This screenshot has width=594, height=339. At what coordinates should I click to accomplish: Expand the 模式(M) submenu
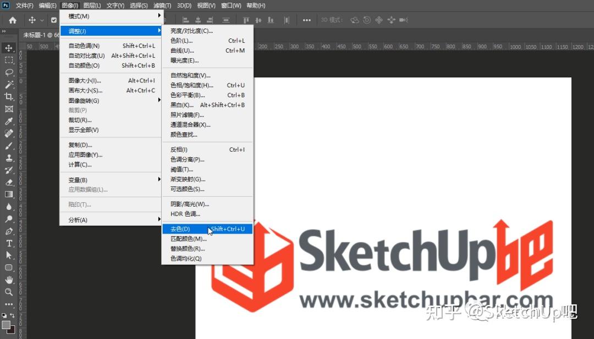coord(159,15)
